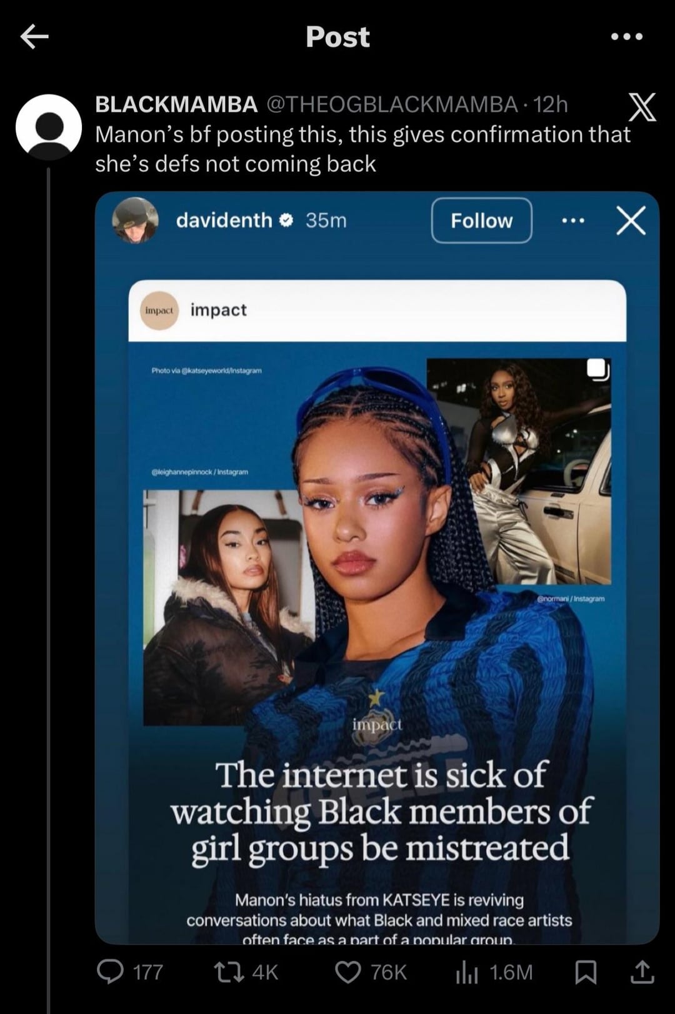Go back using the left arrow
This screenshot has width=675, height=1014.
(x=34, y=37)
